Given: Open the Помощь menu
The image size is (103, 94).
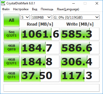Looking at the screenshot, I should coord(47,9).
